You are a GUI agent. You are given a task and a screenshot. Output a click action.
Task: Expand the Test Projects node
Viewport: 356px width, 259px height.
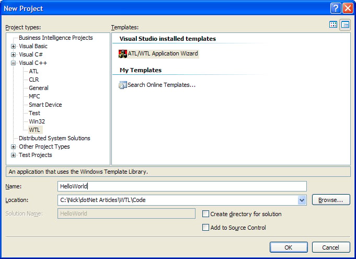pos(14,155)
